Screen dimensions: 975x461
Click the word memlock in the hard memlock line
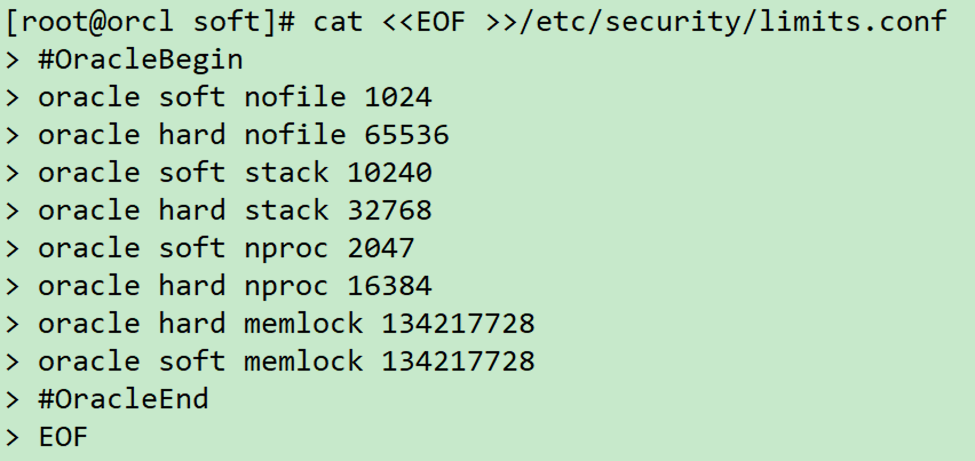click(304, 324)
